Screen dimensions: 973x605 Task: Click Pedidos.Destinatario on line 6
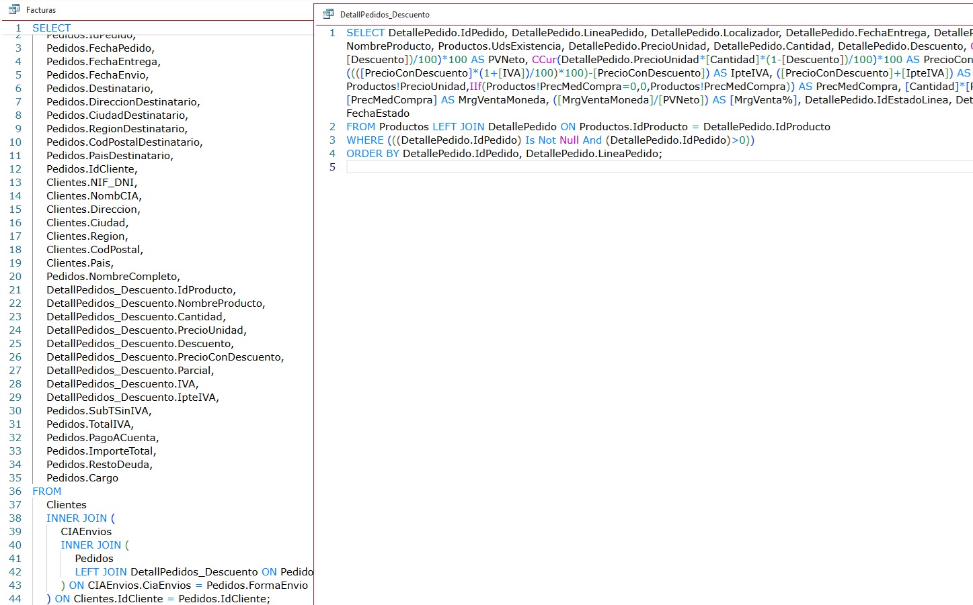click(x=100, y=88)
